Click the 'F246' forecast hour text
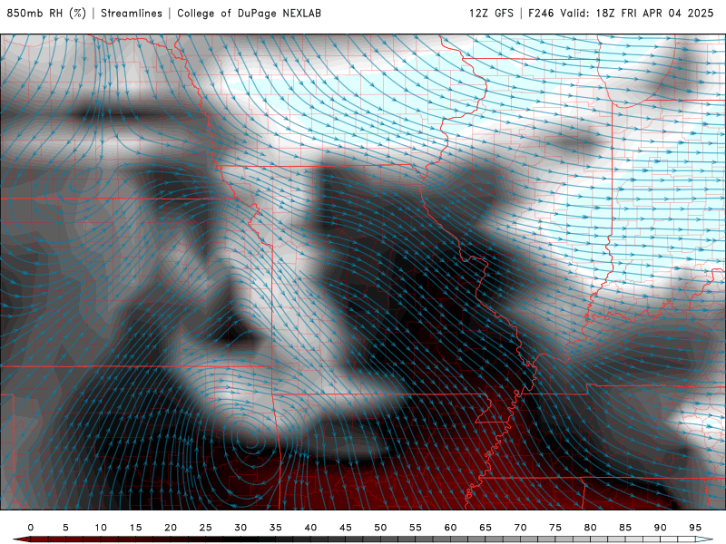Image resolution: width=726 pixels, height=544 pixels. [541, 13]
